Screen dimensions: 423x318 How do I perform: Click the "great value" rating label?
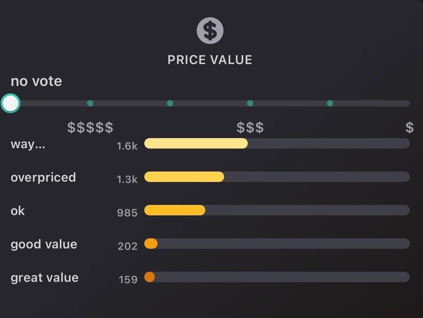(x=45, y=278)
